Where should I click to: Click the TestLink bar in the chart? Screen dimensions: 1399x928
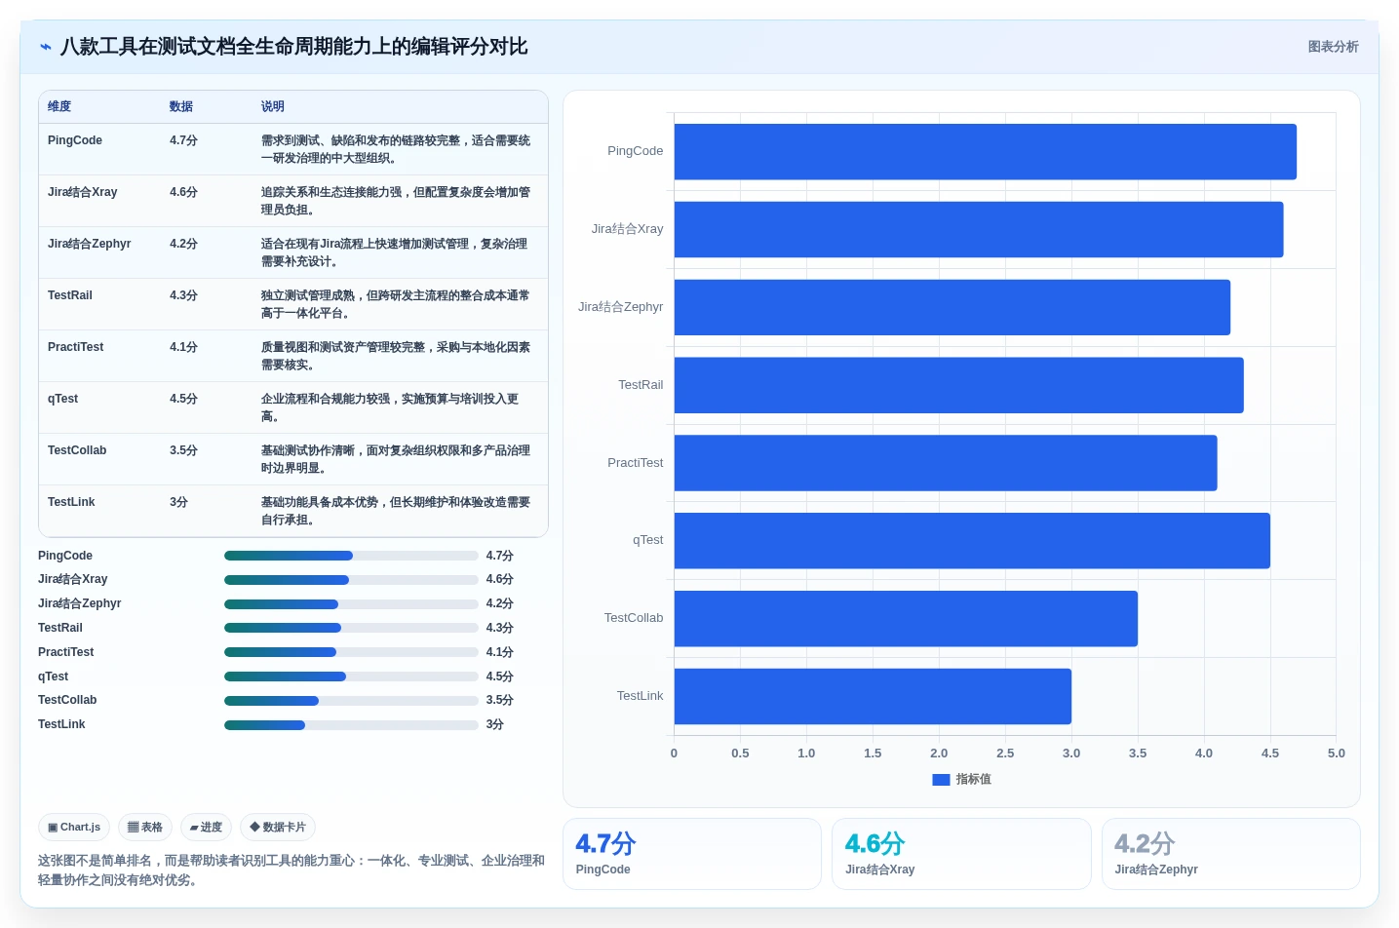873,696
